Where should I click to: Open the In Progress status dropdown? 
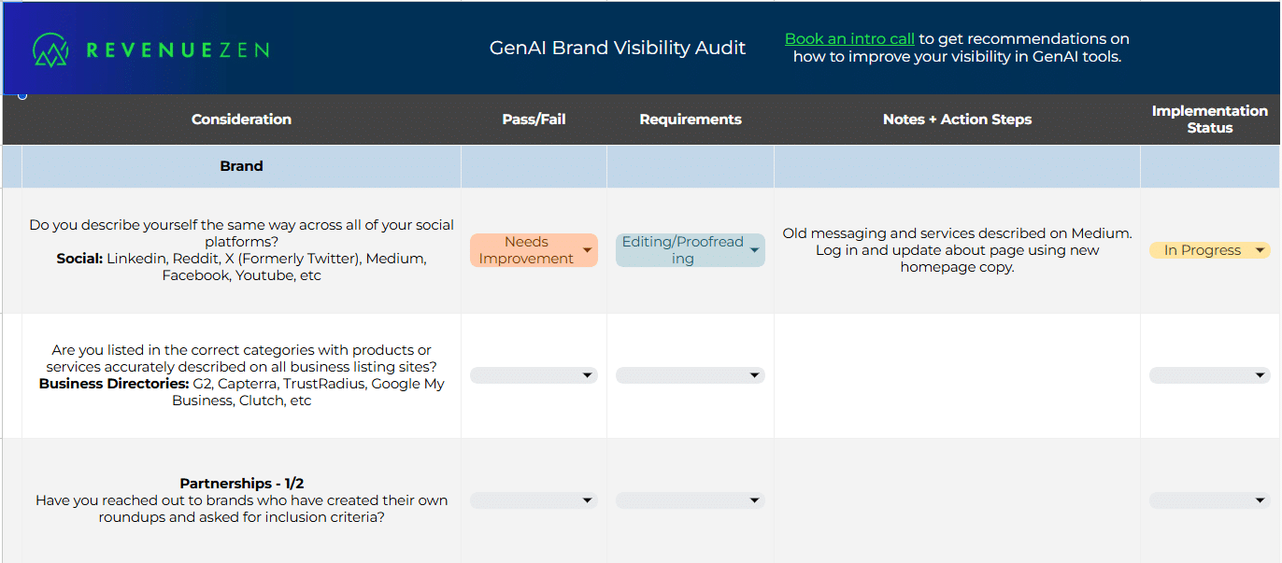tap(1210, 250)
